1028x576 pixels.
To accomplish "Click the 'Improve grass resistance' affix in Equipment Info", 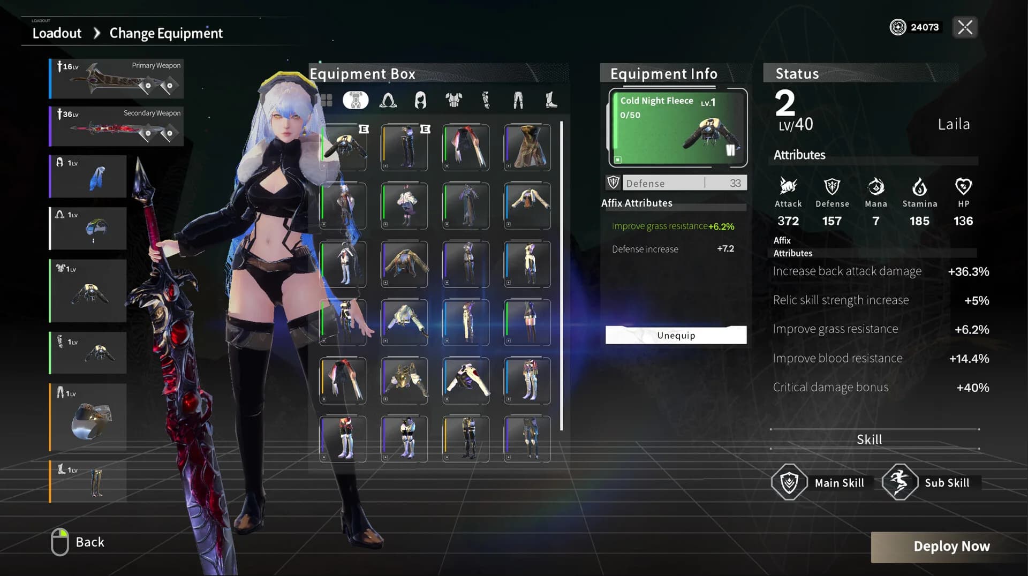I will [x=673, y=226].
